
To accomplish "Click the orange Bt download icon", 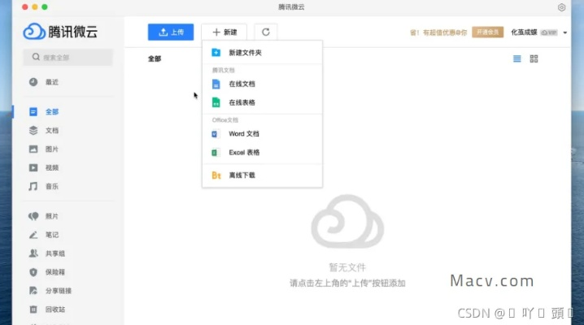I will click(x=216, y=175).
